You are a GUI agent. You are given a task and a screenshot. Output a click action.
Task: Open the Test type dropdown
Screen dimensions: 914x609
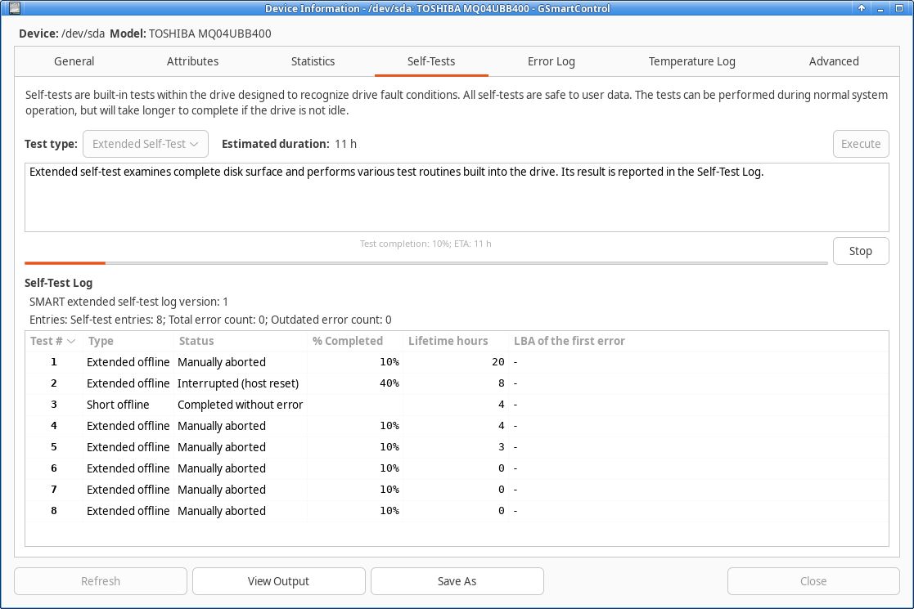(x=146, y=144)
